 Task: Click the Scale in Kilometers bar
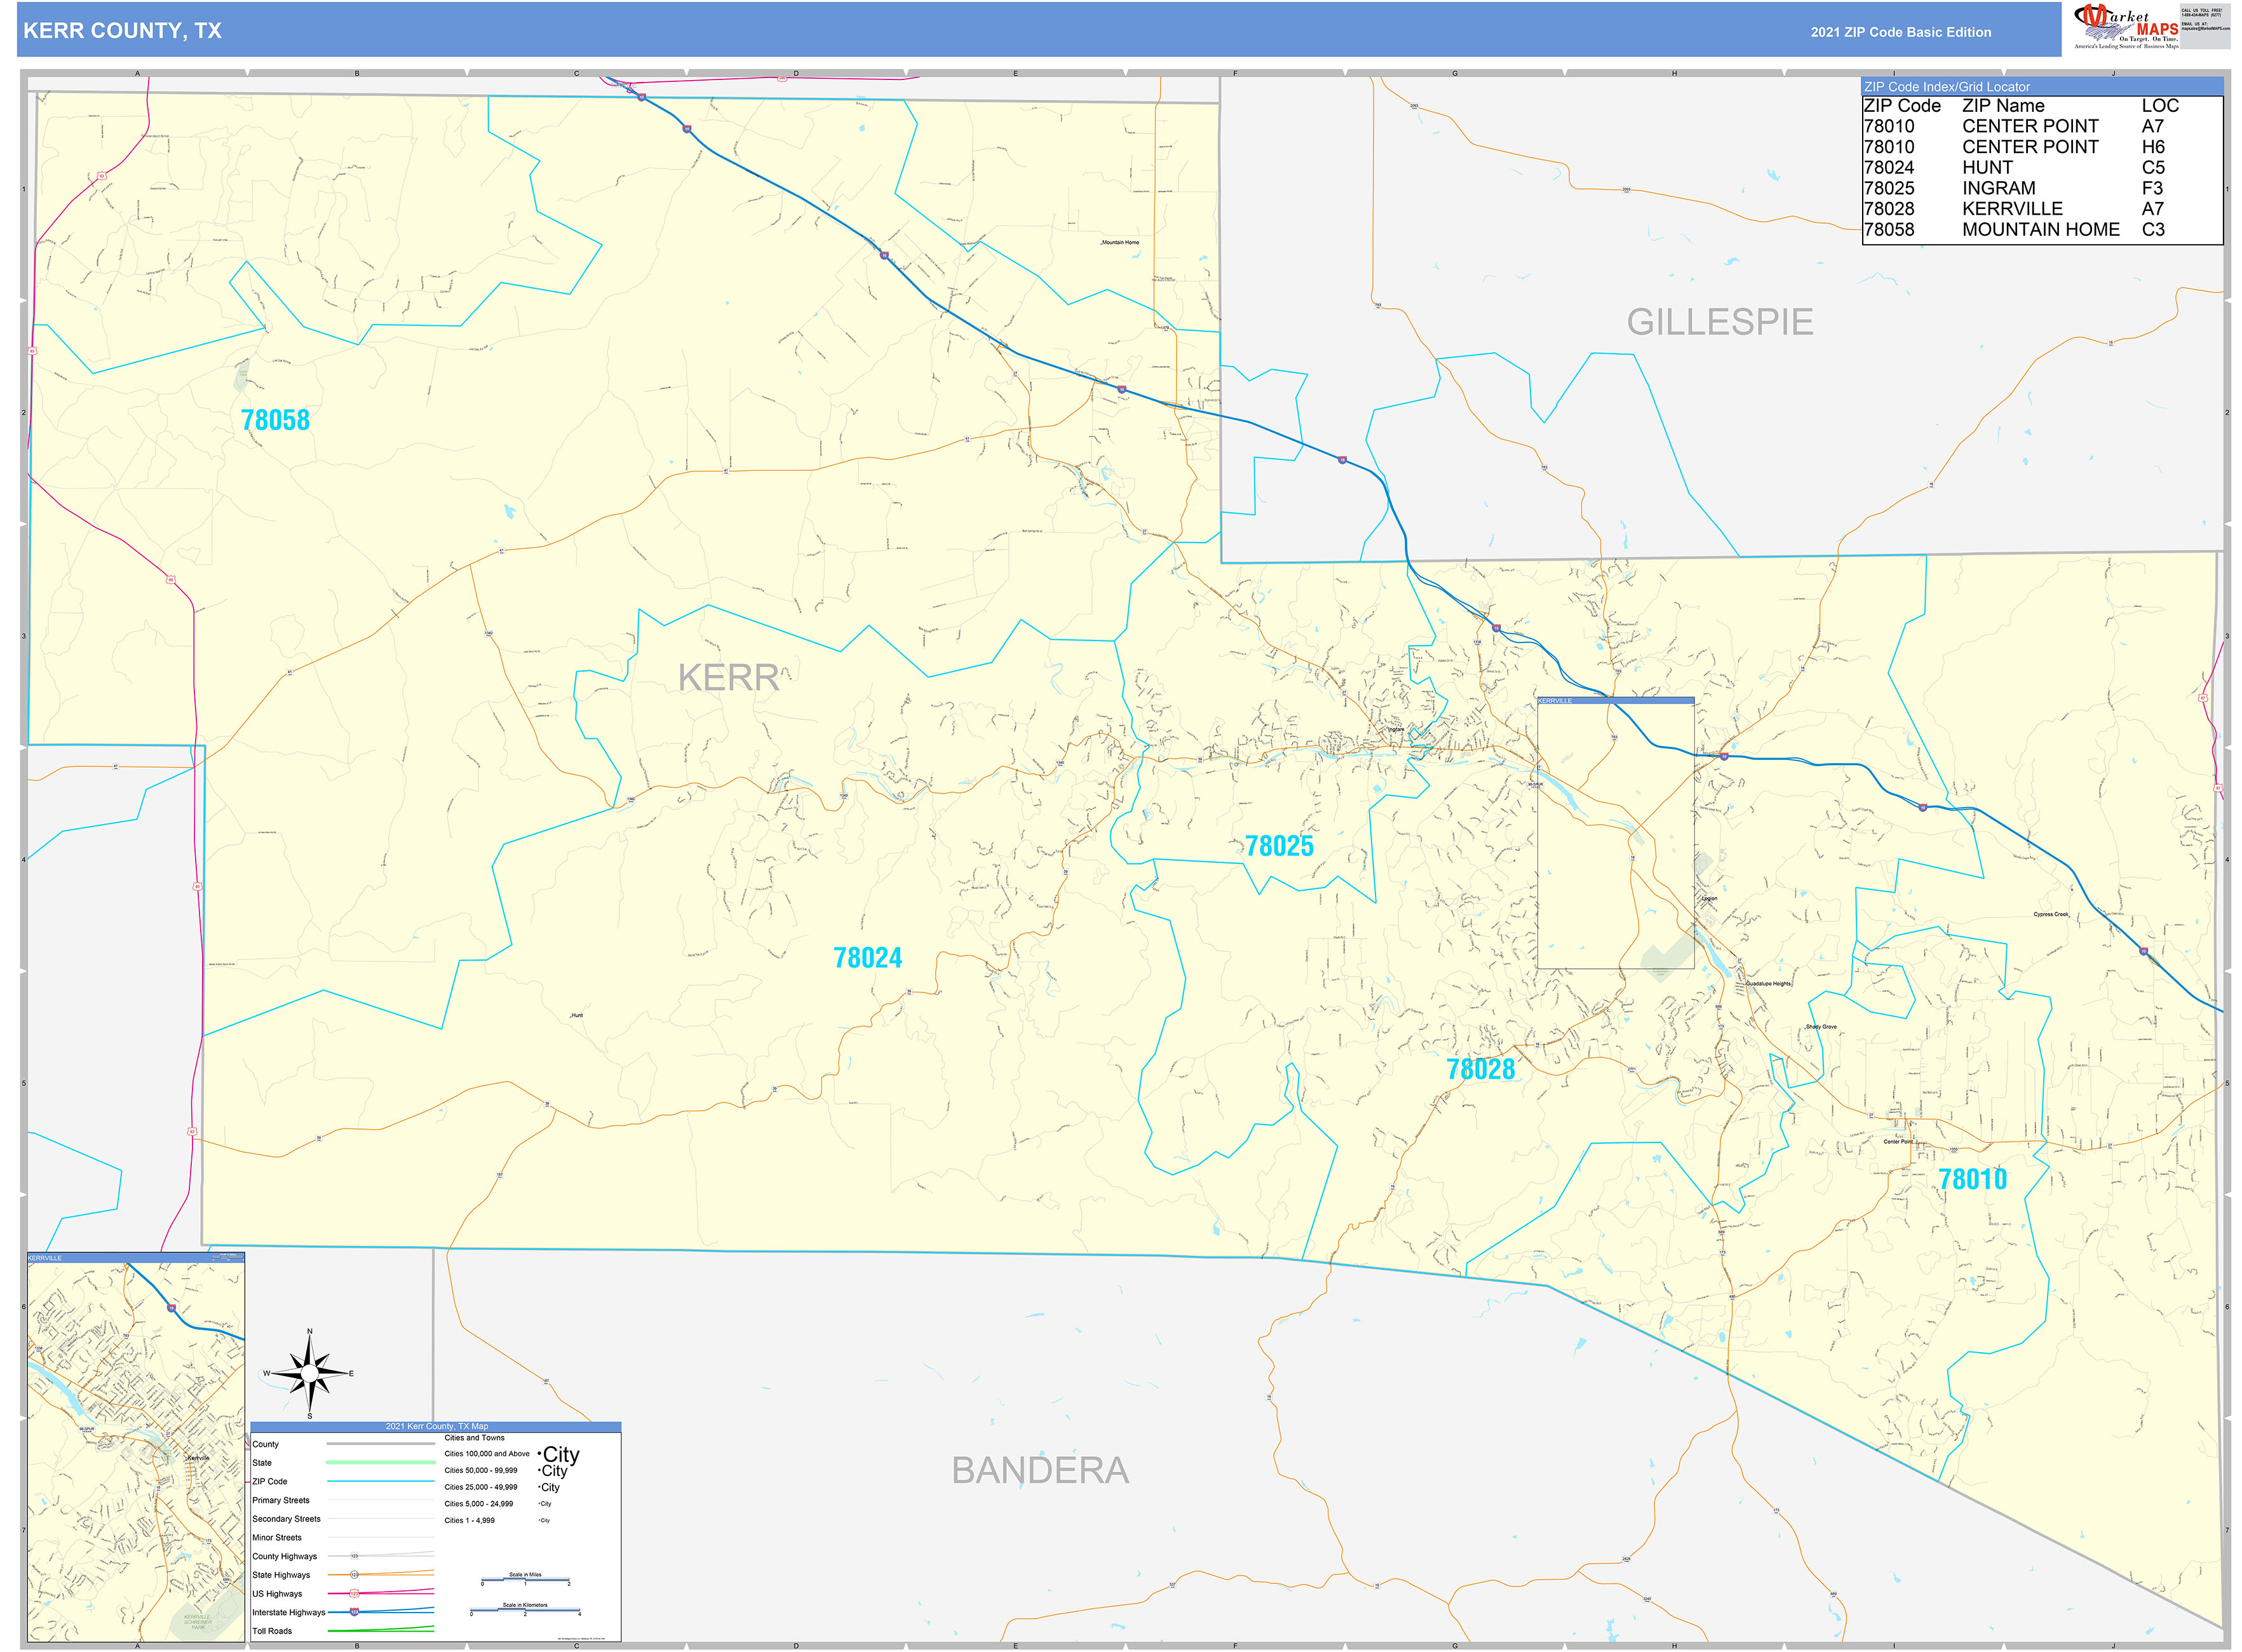click(525, 1611)
